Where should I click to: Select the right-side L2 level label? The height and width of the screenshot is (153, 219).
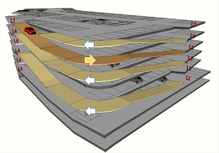click(x=188, y=78)
